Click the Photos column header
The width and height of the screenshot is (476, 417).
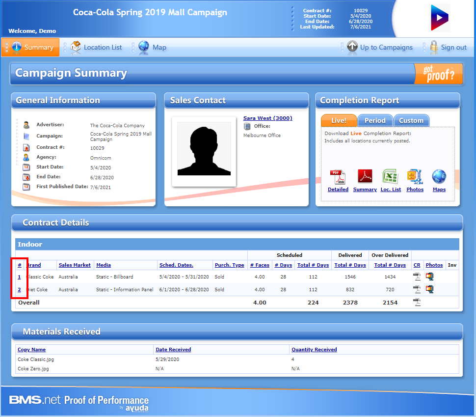point(434,265)
